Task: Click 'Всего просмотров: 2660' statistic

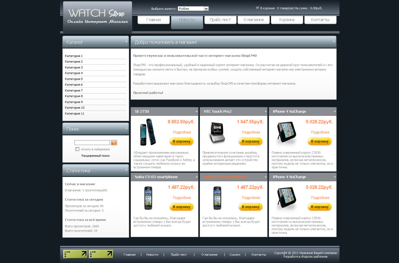Action: coord(82,226)
